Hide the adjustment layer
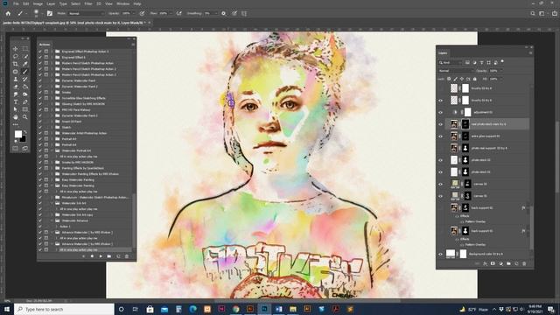The height and width of the screenshot is (315, 560). 440,113
